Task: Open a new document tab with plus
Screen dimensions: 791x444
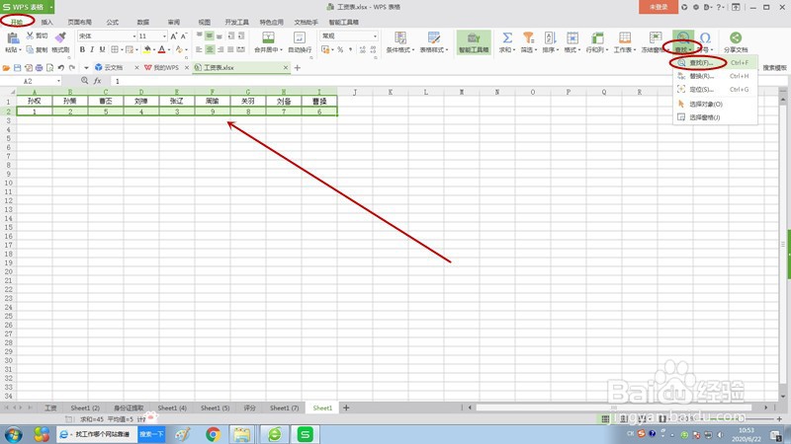Action: pos(298,67)
